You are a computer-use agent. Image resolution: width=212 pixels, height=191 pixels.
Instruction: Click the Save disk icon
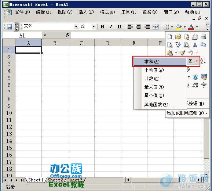tap(10, 27)
